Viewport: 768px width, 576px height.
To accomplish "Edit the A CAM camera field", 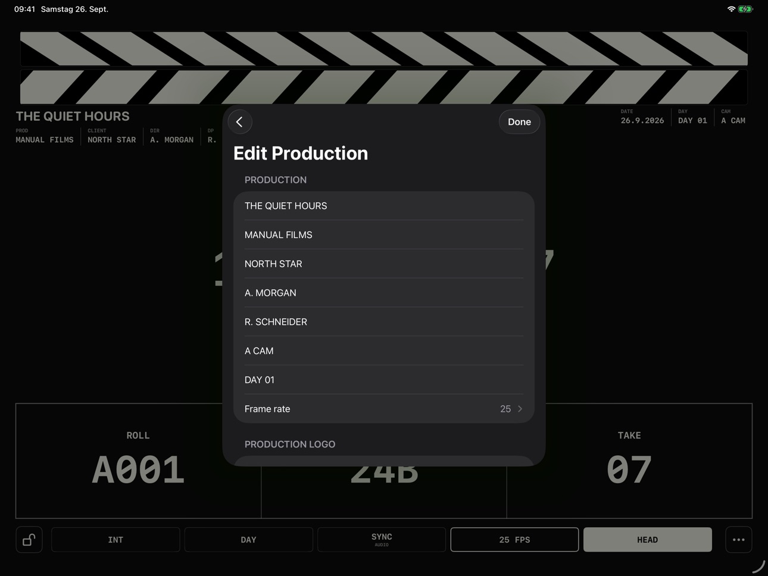I will pyautogui.click(x=384, y=351).
